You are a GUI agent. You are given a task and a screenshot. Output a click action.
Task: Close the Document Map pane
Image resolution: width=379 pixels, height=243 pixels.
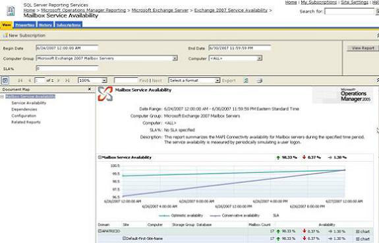coord(90,89)
